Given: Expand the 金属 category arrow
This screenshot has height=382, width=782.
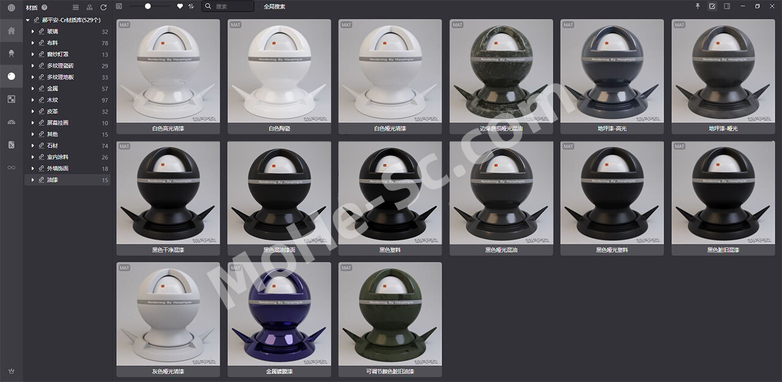Looking at the screenshot, I should coord(33,89).
